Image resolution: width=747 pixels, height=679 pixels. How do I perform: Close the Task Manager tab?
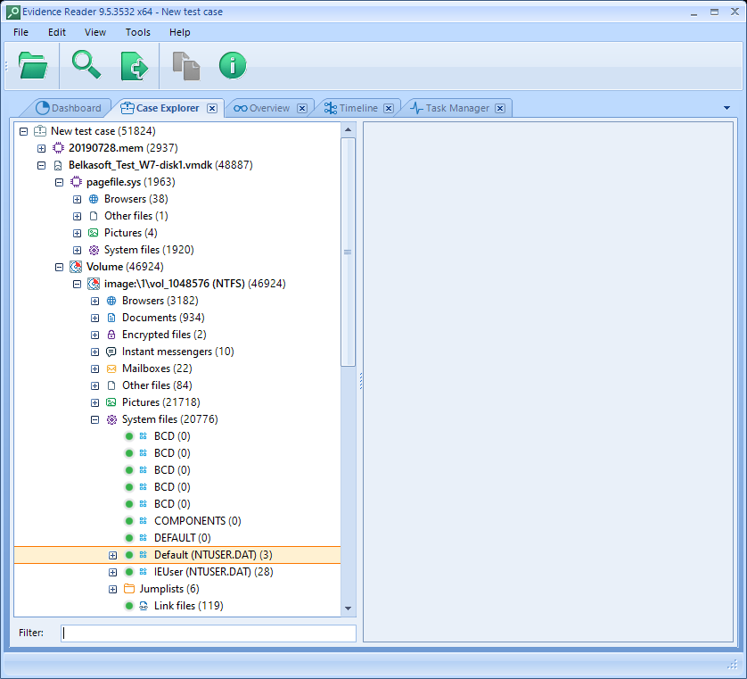point(500,108)
